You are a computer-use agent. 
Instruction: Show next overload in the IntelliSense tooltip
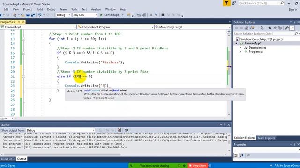point(81,91)
